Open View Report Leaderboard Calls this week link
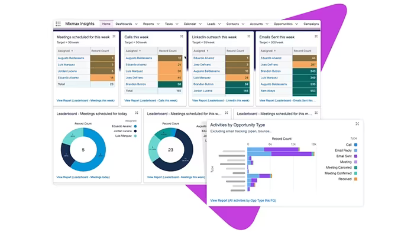Viewport: 414px width, 236px height. [x=151, y=101]
